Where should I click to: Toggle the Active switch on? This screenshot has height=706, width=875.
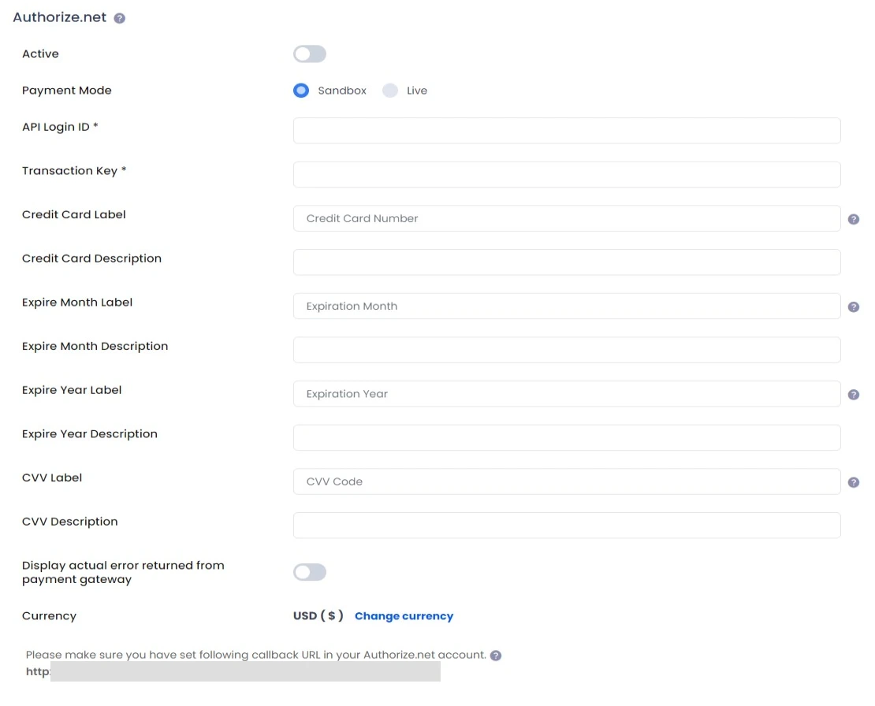point(310,54)
